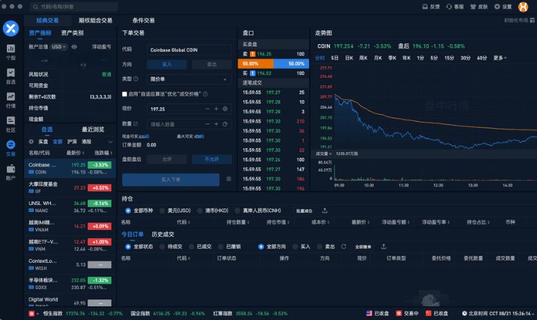The width and height of the screenshot is (537, 320).
Task: Enable the 自适应算法 optimize price checkbox
Action: (125, 94)
